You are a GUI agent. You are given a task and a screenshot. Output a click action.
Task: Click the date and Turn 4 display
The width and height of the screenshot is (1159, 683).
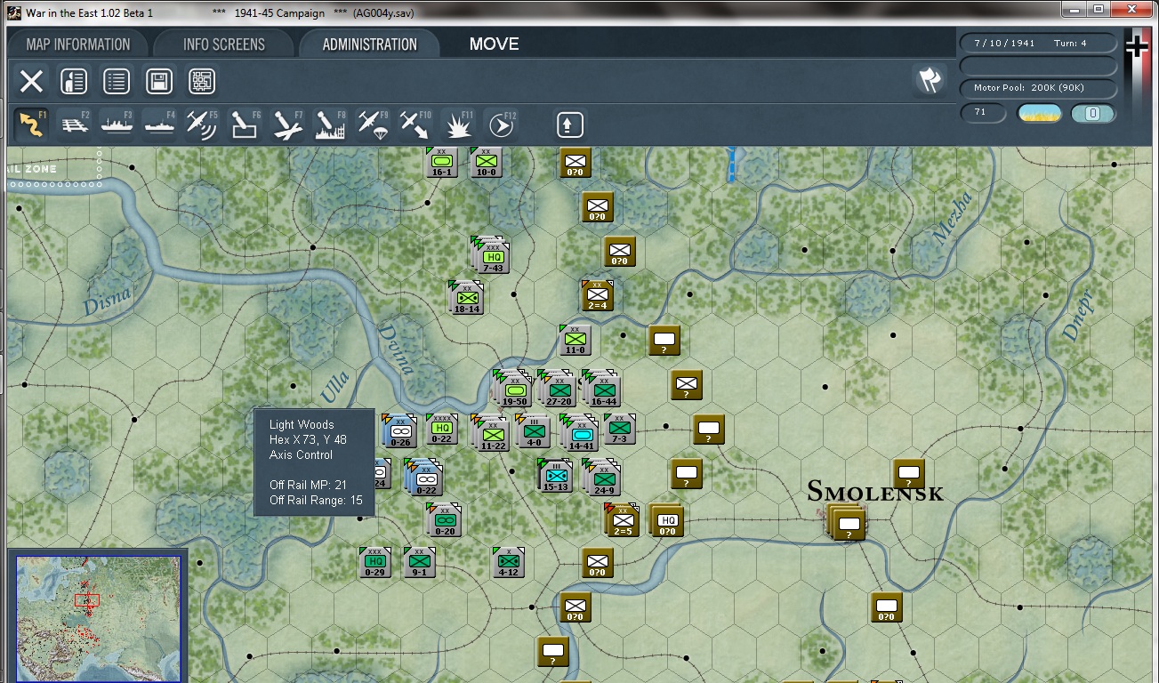[x=1037, y=44]
